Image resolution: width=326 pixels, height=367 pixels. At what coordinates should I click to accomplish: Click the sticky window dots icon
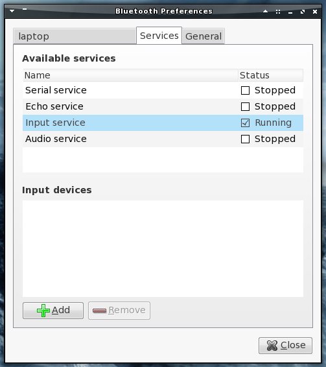278,12
